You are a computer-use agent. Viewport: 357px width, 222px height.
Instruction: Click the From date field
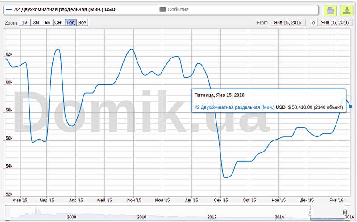(287, 23)
